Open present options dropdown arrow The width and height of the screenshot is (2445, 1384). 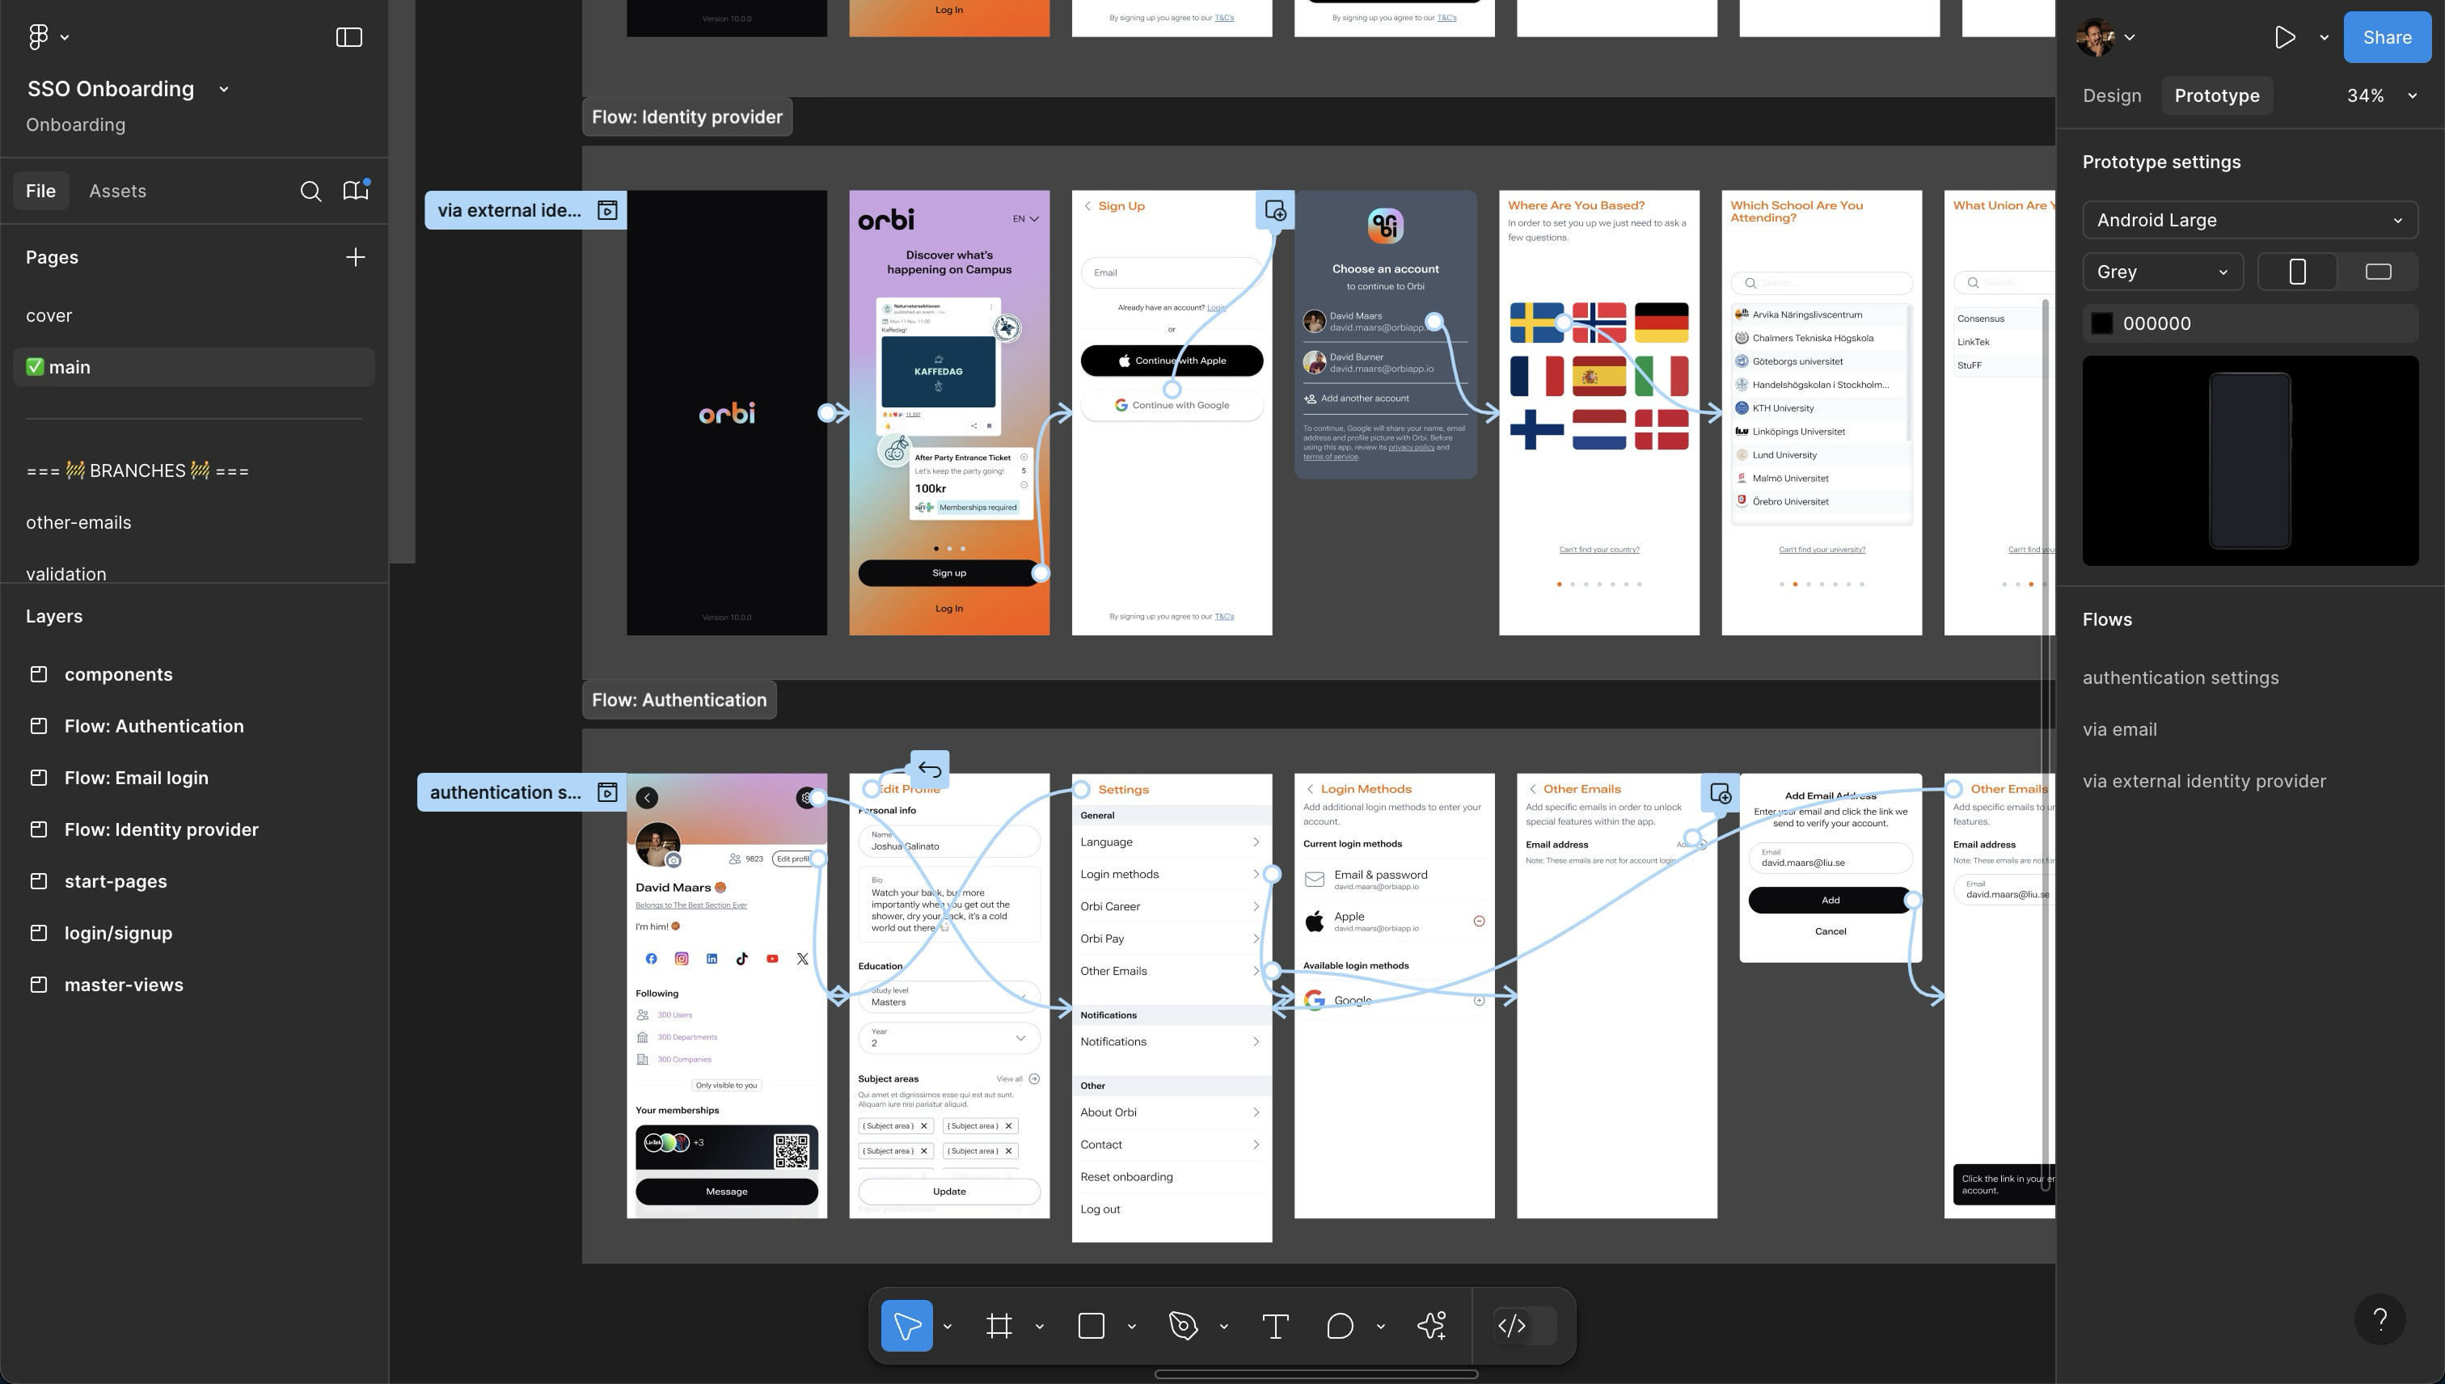tap(2325, 38)
